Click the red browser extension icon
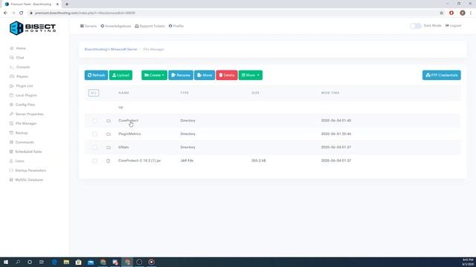This screenshot has width=476, height=267. click(x=451, y=13)
